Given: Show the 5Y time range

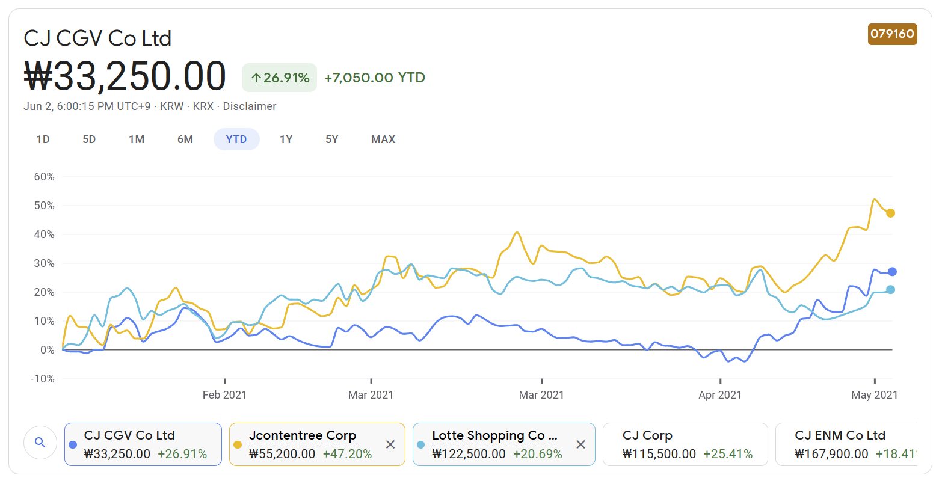Looking at the screenshot, I should [332, 139].
